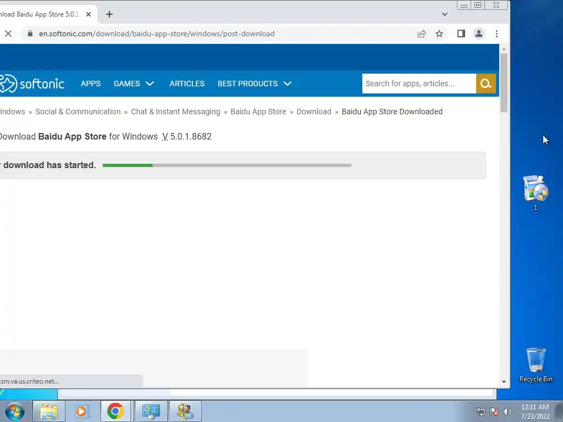The width and height of the screenshot is (563, 422).
Task: Click the orange search magnifier button
Action: coord(486,84)
